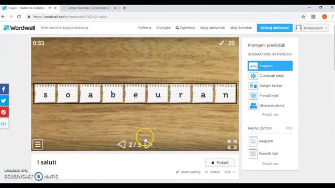Click the letter tile 'n'
This screenshot has height=188, width=335.
[x=226, y=93]
